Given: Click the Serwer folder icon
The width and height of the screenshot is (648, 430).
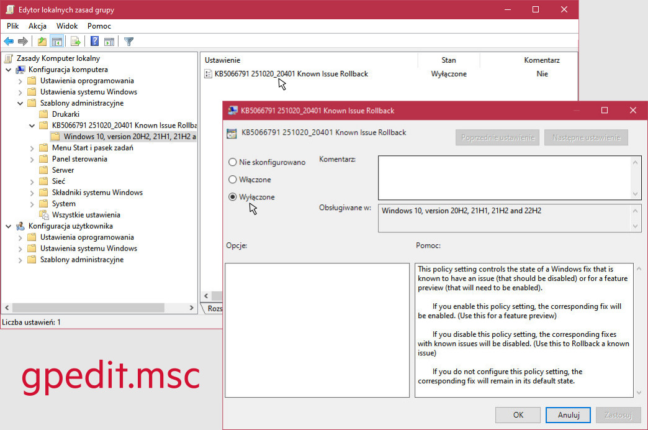Looking at the screenshot, I should (43, 170).
